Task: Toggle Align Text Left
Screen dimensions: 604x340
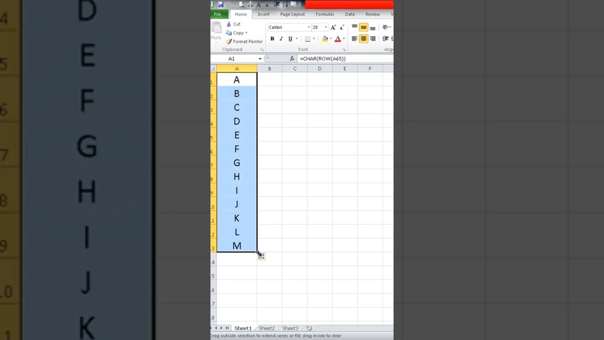Action: click(354, 39)
